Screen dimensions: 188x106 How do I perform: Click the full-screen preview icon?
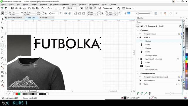pyautogui.click(x=82, y=8)
